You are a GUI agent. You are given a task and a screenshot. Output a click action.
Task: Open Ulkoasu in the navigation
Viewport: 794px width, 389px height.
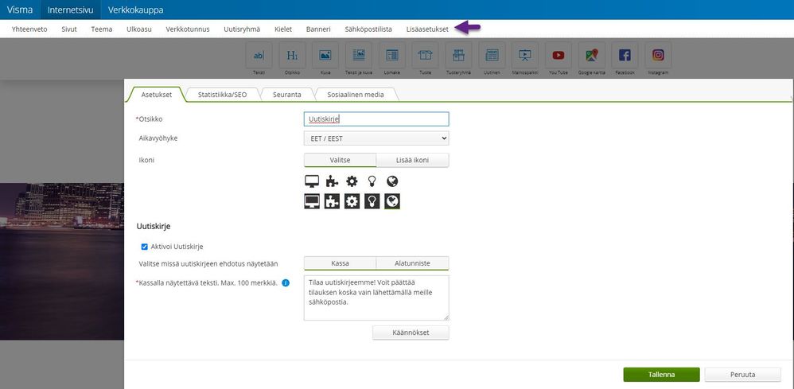click(139, 29)
